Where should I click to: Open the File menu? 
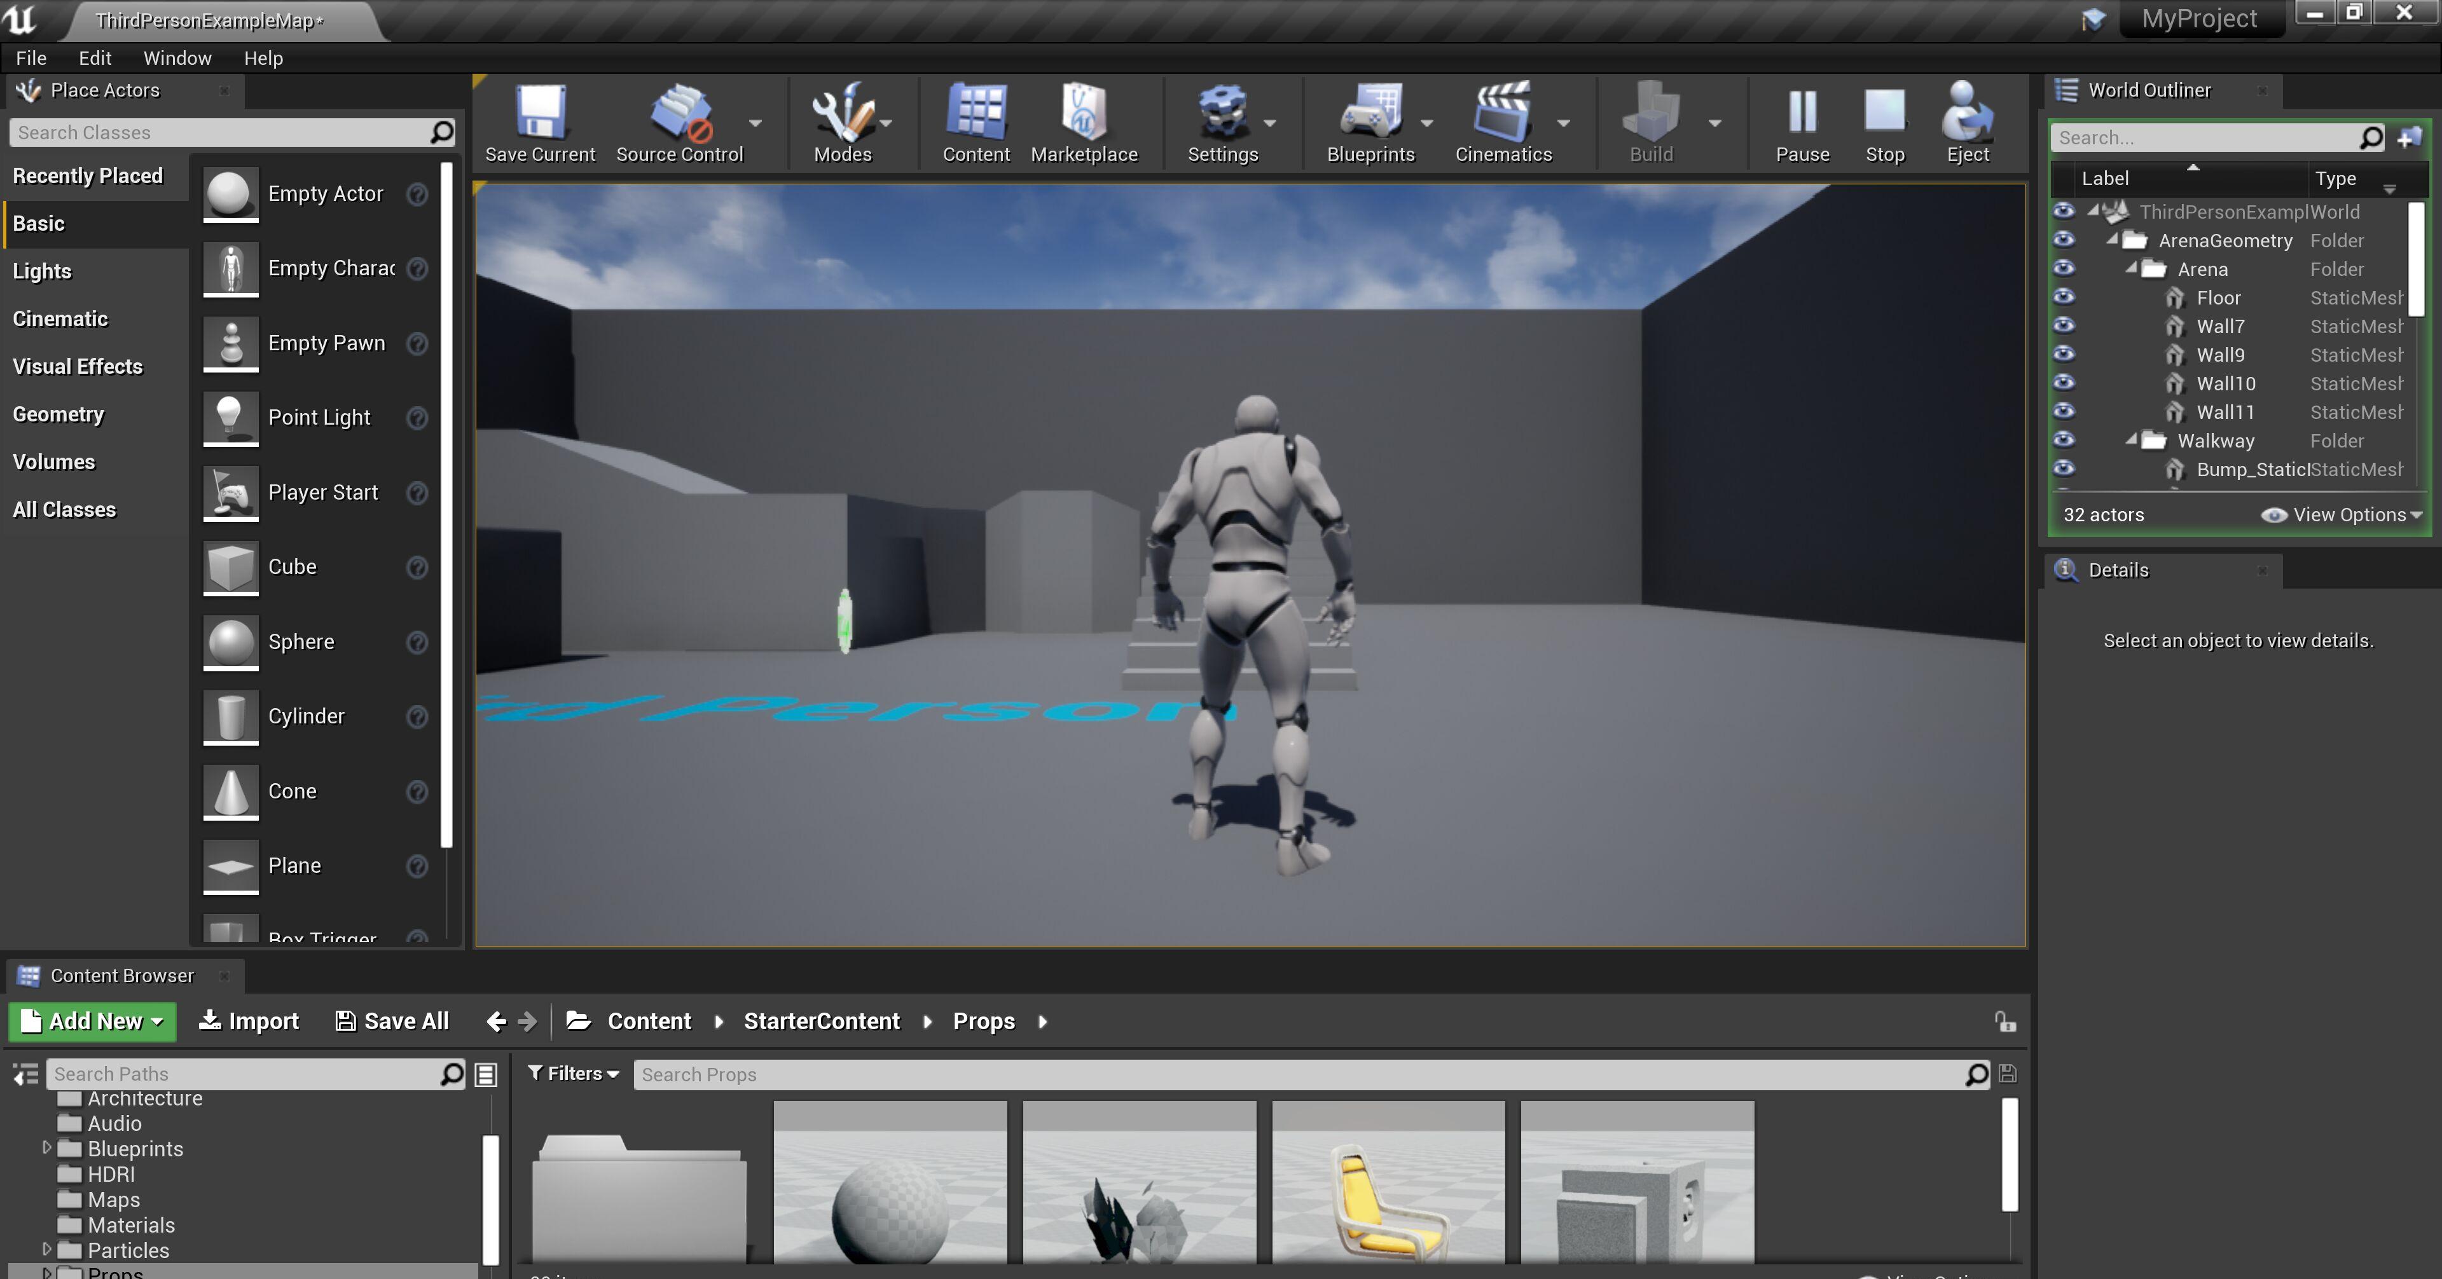tap(31, 58)
